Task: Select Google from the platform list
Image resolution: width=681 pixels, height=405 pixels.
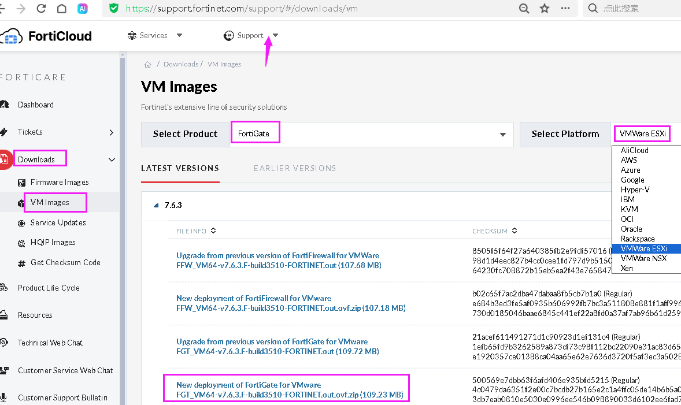Action: coord(646,180)
